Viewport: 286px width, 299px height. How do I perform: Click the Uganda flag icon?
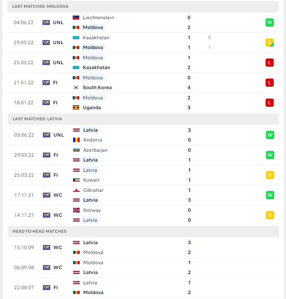click(x=76, y=108)
